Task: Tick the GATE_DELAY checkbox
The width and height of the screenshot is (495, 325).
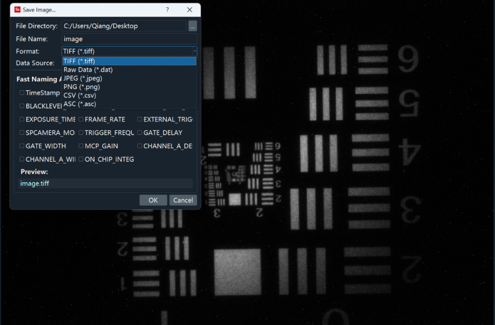Action: [x=139, y=132]
